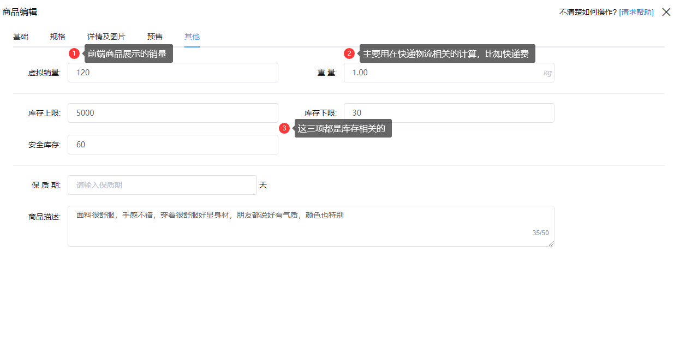The width and height of the screenshot is (680, 364).
Task: Click the 虚拟销量 input showing 120
Action: (172, 72)
